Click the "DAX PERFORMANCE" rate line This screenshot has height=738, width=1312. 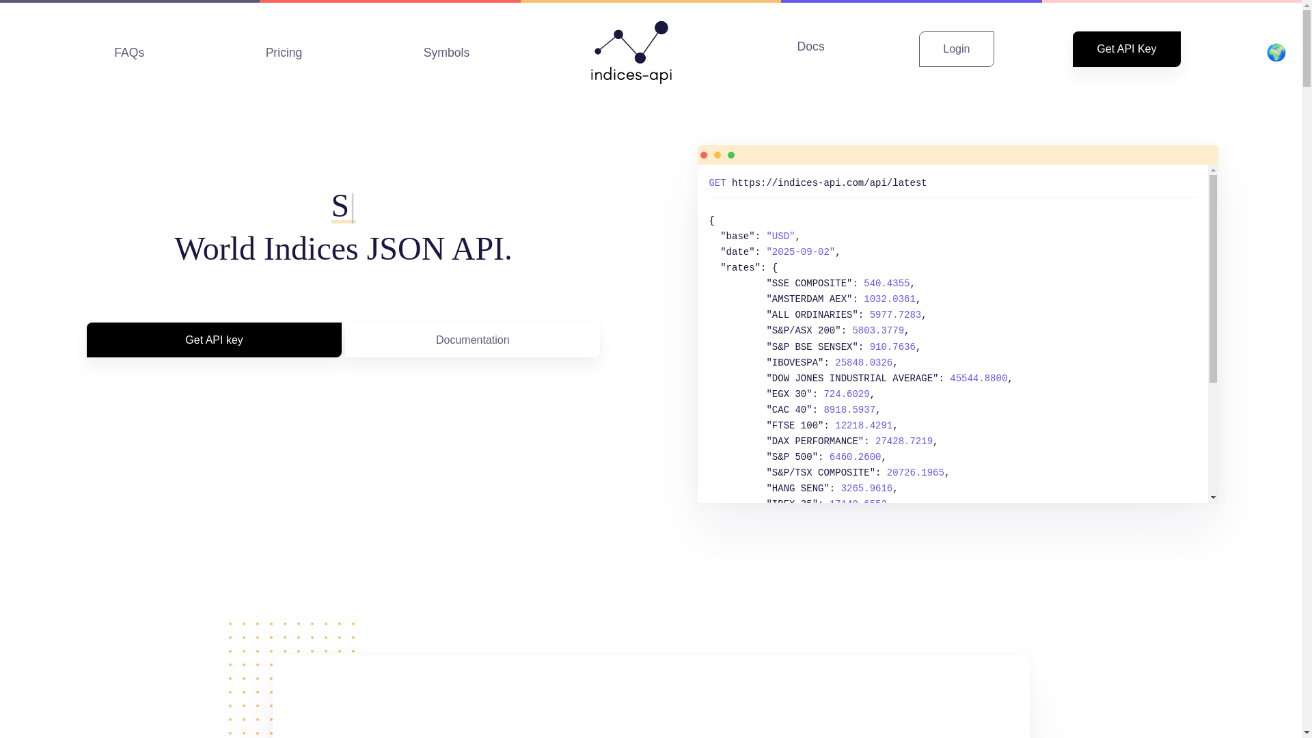click(851, 441)
